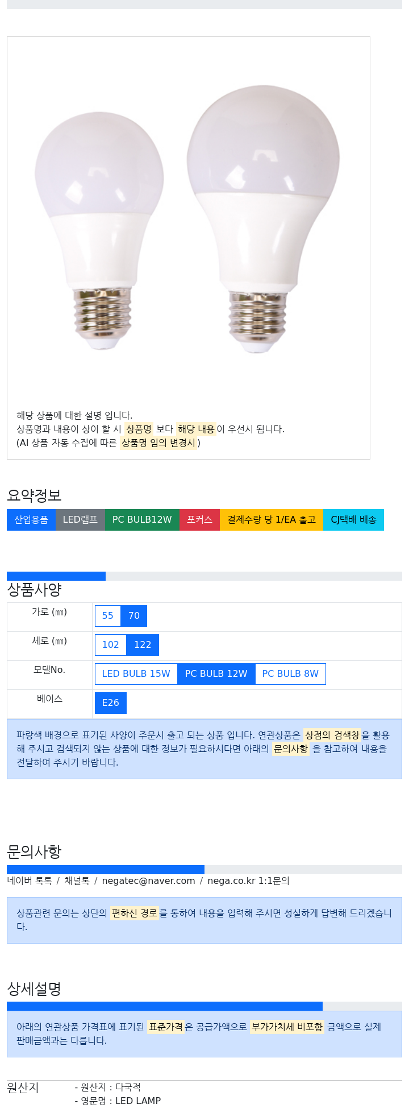Click the CJ택배 배송 tag

[353, 520]
